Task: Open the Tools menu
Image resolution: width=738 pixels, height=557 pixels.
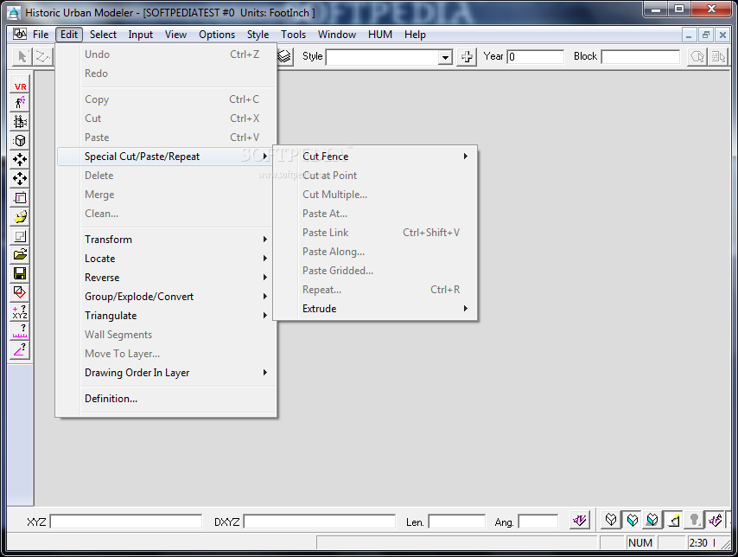Action: [293, 35]
